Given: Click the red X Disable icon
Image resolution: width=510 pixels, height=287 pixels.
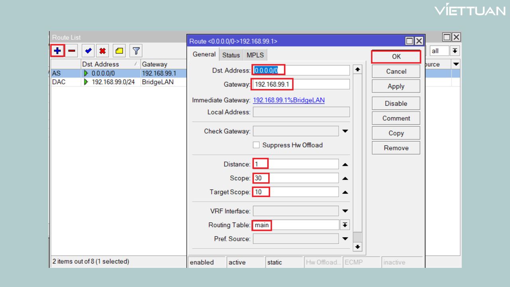Looking at the screenshot, I should (102, 51).
